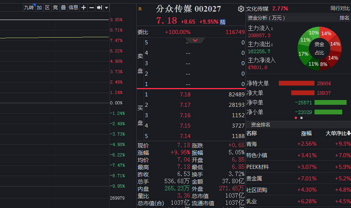Click the 外盘 271.45万 value
The width and height of the screenshot is (351, 208).
[232, 188]
